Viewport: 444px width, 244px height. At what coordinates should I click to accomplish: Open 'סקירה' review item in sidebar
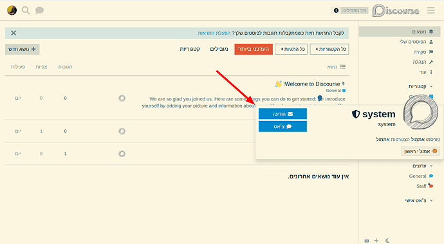pos(423,52)
